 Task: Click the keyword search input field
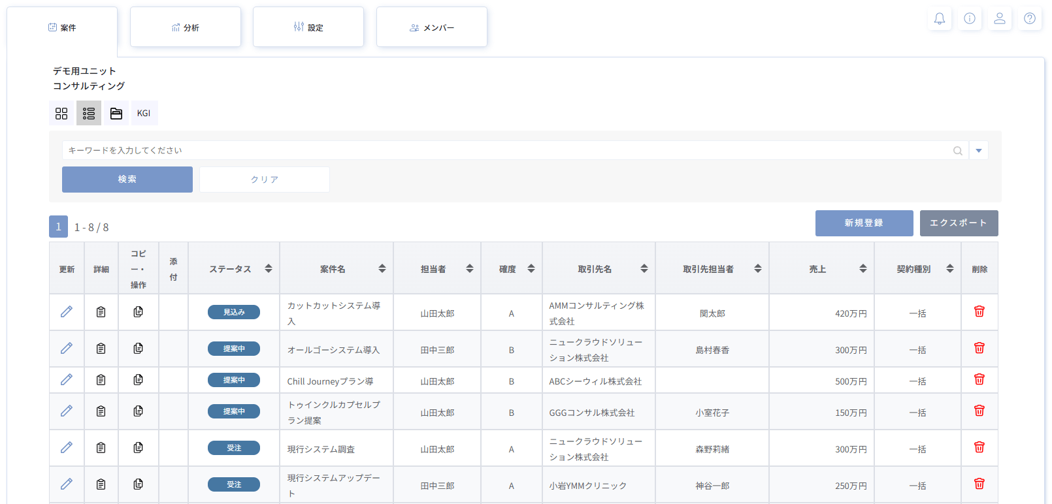[x=506, y=151]
